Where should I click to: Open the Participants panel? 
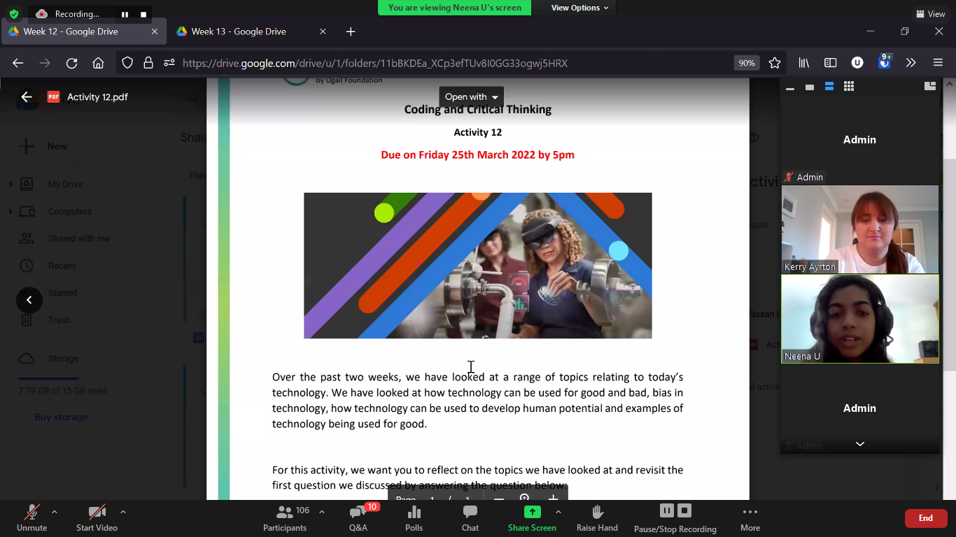(x=285, y=517)
